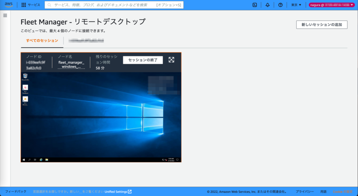
Task: Click EC2 Microsoft shortcut on remote desktop
Action: (x=25, y=101)
